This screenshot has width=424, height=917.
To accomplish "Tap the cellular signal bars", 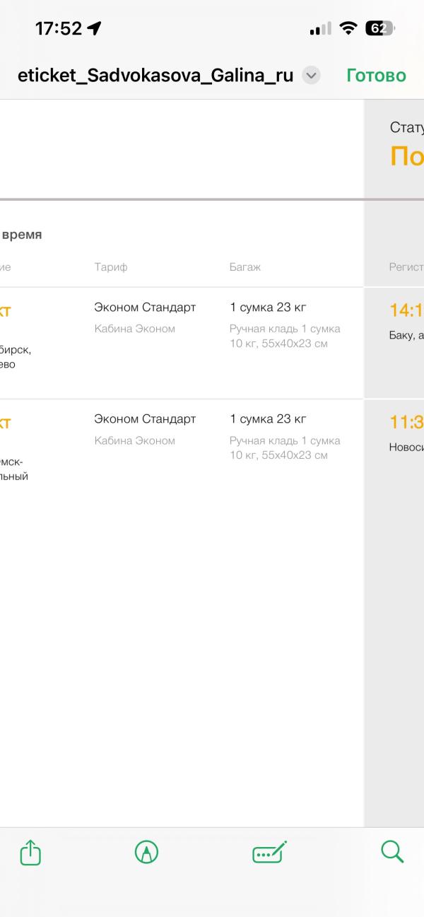I will pos(320,29).
